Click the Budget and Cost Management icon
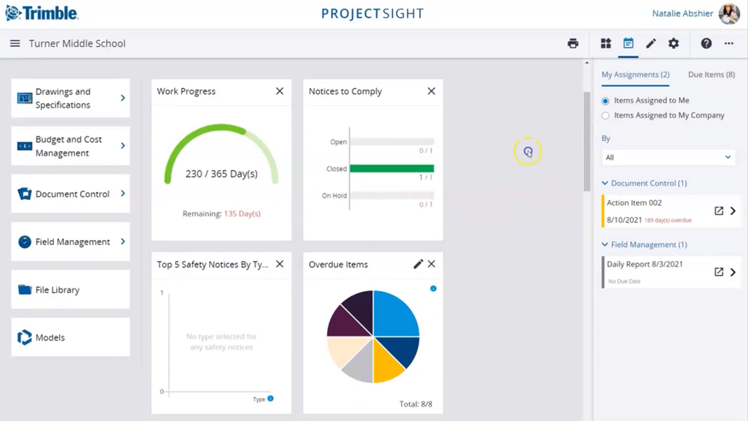Screen dimensions: 748x421 point(24,145)
